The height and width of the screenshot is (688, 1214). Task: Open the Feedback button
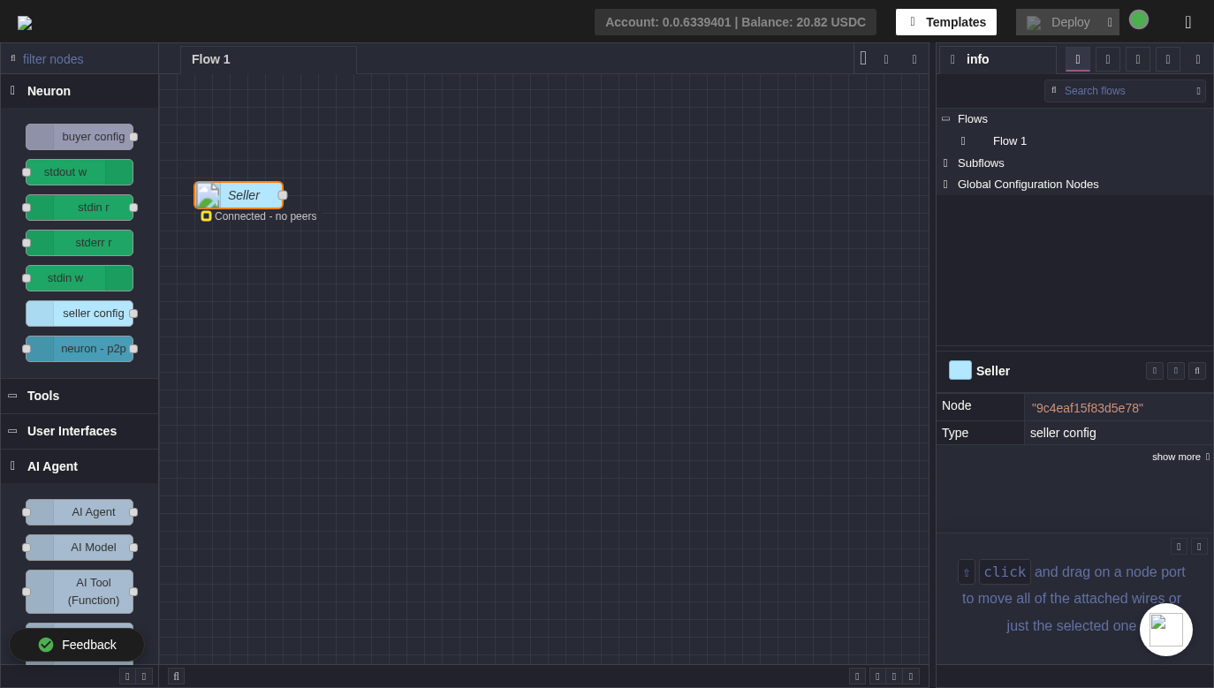(x=77, y=645)
